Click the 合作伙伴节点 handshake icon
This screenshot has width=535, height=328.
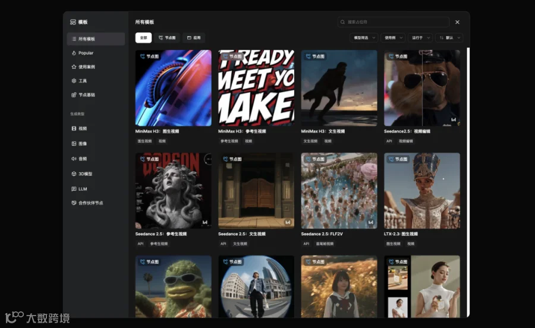pyautogui.click(x=74, y=203)
